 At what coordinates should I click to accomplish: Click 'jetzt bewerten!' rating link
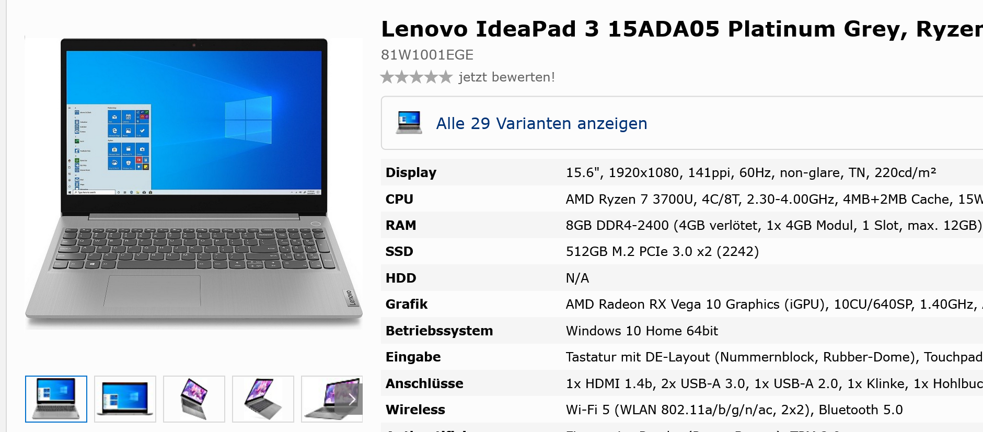[x=506, y=77]
